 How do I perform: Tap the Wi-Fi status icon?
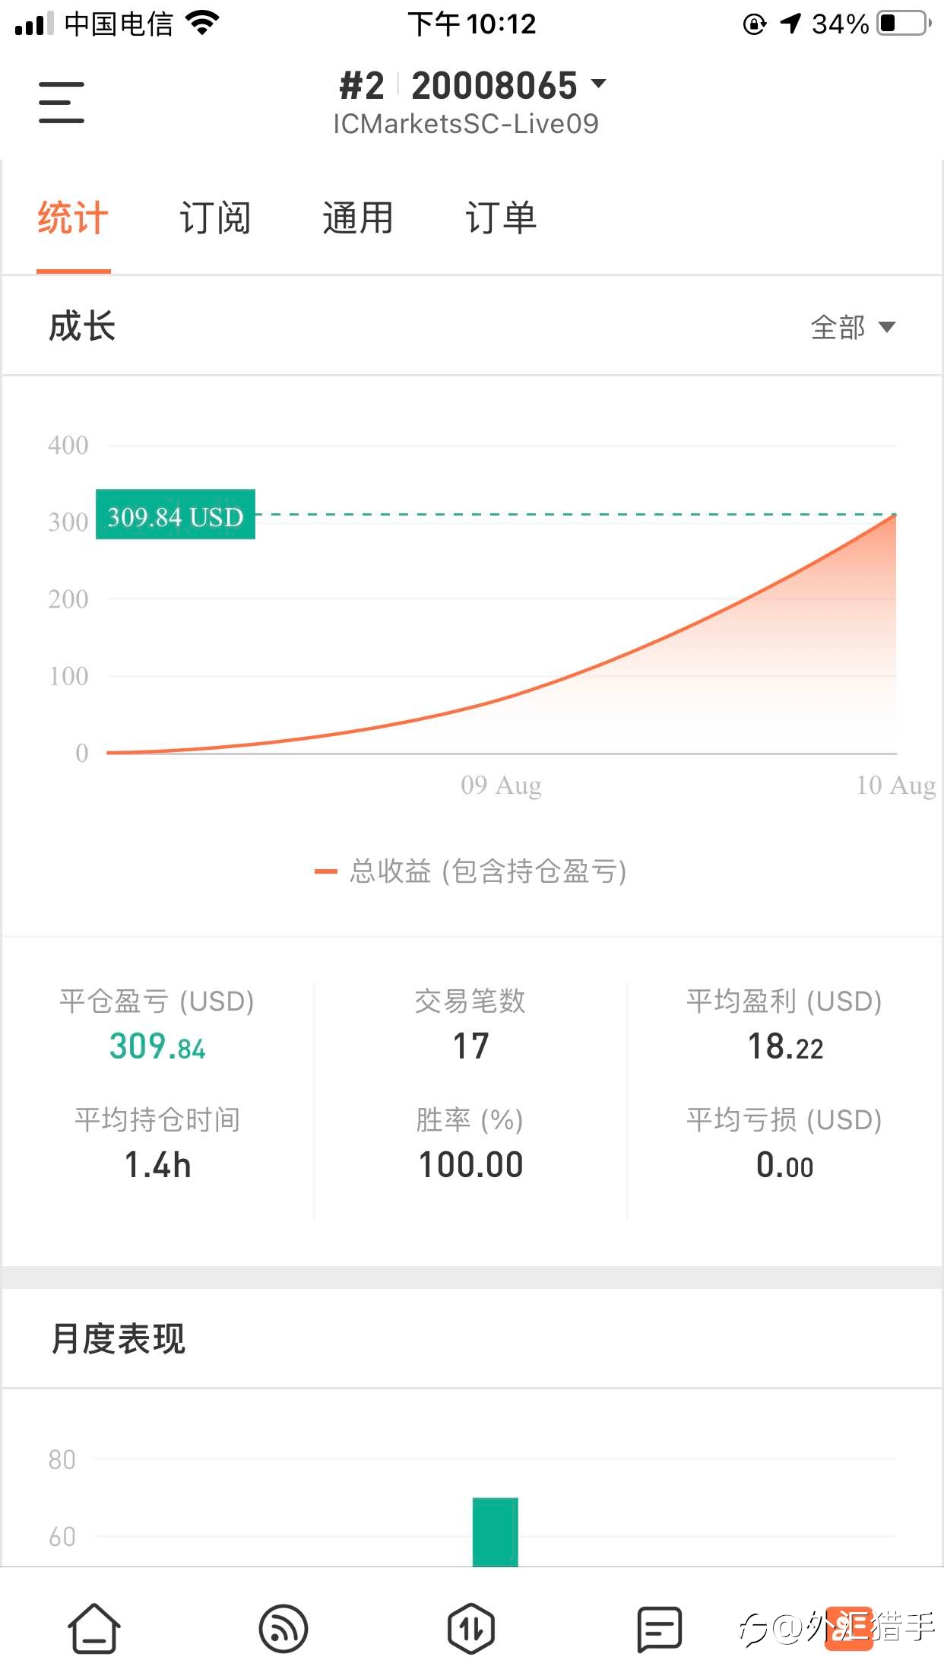click(x=202, y=23)
